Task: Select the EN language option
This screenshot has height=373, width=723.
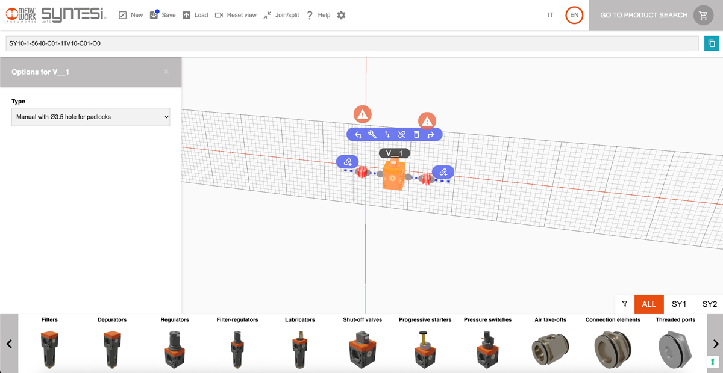Action: (x=574, y=15)
